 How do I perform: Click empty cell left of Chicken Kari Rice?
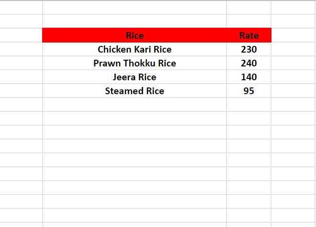(x=21, y=49)
